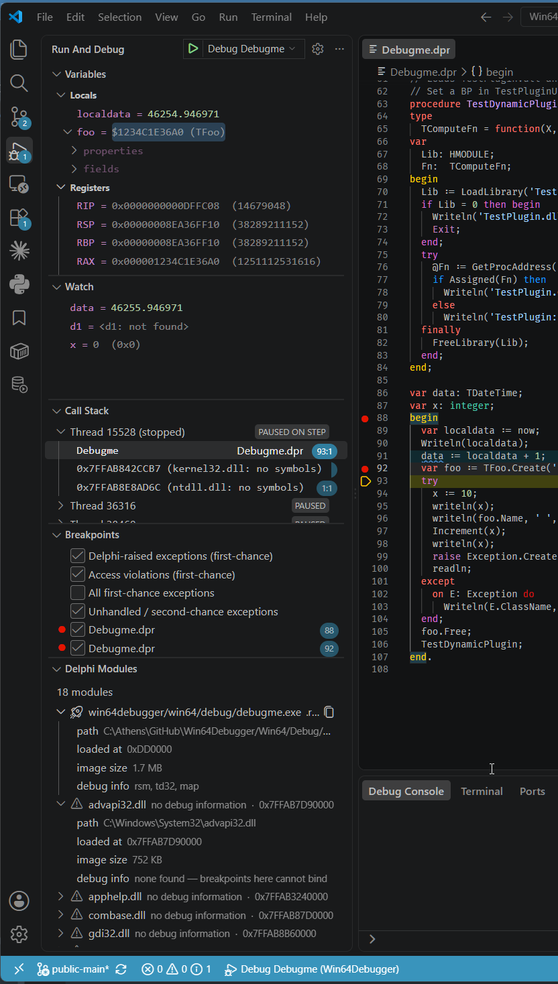Viewport: 558px width, 984px height.
Task: Open the Selection menu
Action: [119, 17]
